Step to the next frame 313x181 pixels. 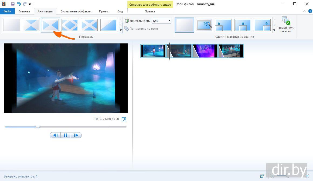click(x=76, y=135)
